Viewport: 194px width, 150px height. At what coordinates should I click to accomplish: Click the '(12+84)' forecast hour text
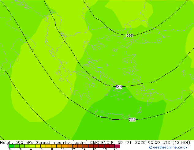point(181,142)
